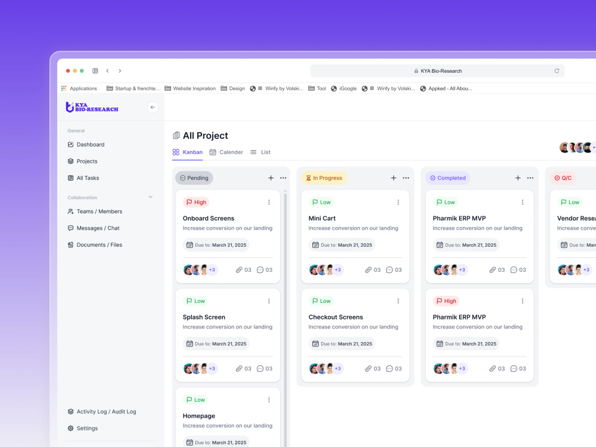Open In Progress column more options
The image size is (596, 447).
click(x=406, y=178)
